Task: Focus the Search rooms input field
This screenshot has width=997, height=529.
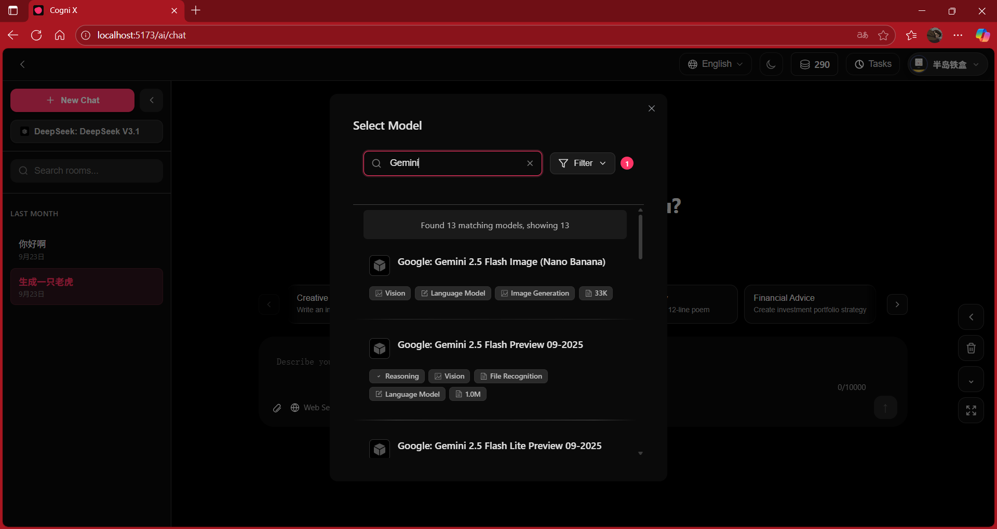Action: (x=87, y=171)
